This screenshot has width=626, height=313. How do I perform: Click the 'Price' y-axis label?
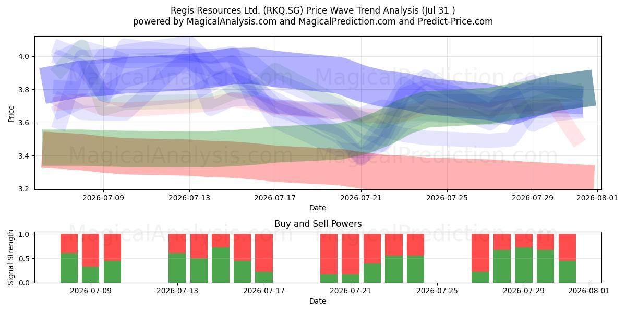(11, 112)
